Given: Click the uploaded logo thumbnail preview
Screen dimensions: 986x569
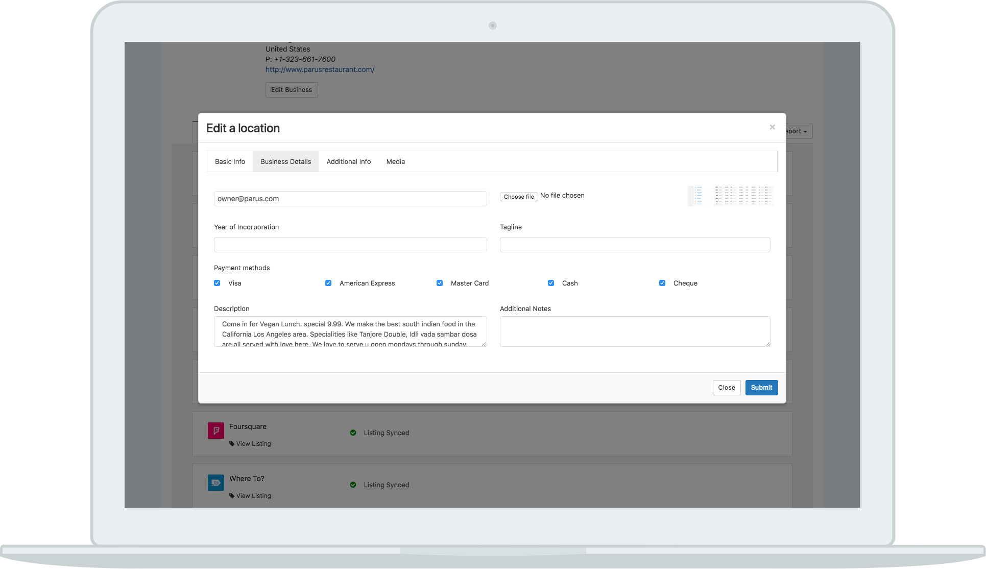Looking at the screenshot, I should (x=730, y=196).
